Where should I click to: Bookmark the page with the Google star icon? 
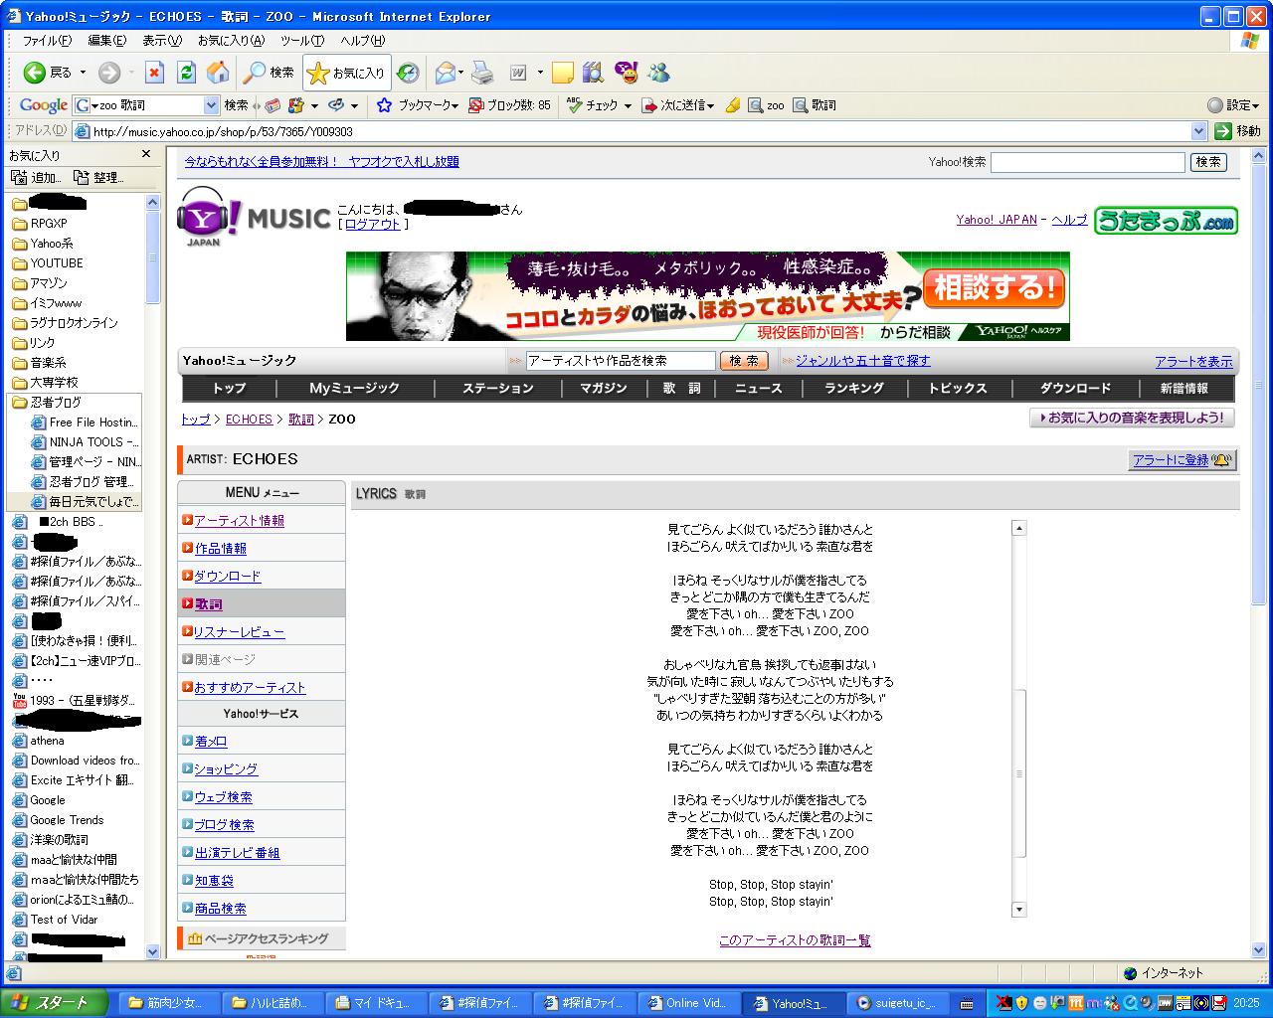pyautogui.click(x=384, y=105)
